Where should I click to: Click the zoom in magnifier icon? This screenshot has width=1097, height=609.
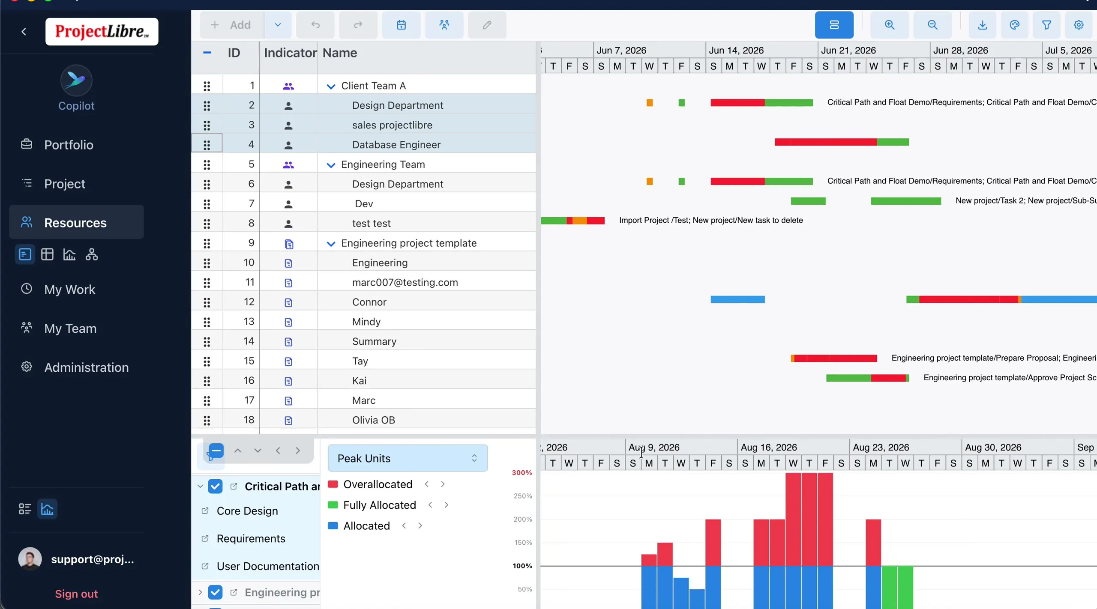click(890, 25)
